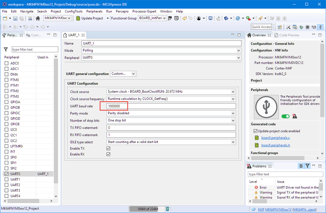Uncheck the Enable RX checkbox
326x213 pixels.
pyautogui.click(x=108, y=154)
